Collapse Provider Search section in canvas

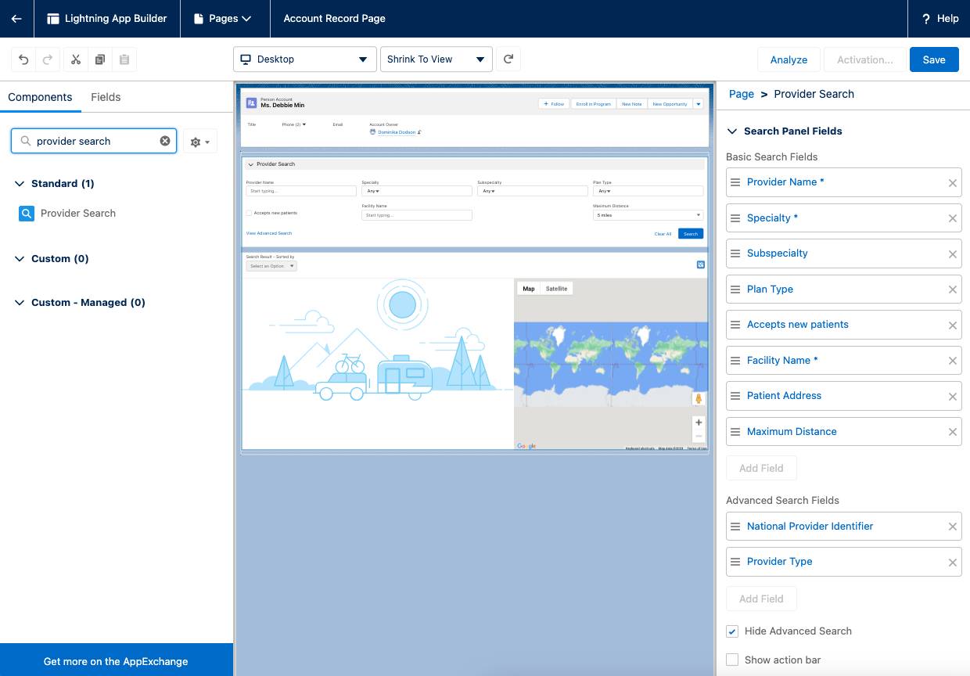pyautogui.click(x=251, y=164)
